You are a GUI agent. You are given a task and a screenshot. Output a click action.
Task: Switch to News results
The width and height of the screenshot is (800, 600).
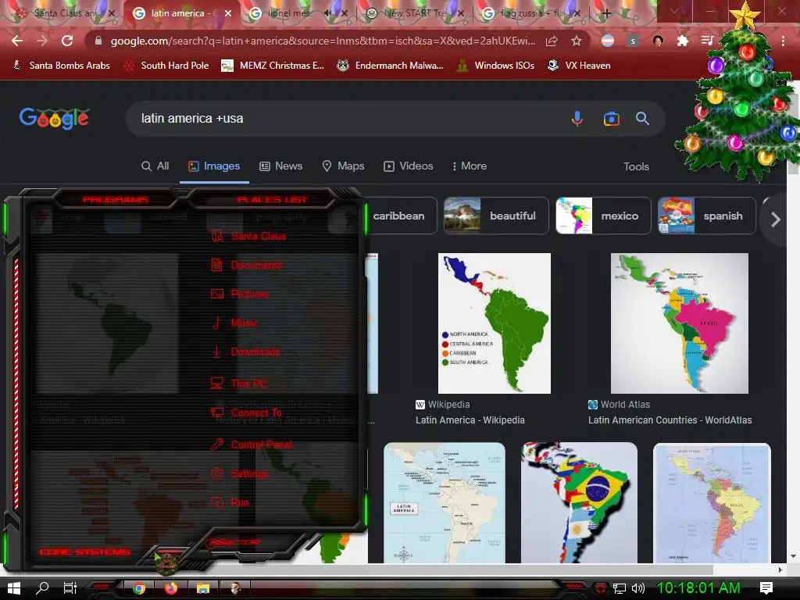tap(281, 166)
